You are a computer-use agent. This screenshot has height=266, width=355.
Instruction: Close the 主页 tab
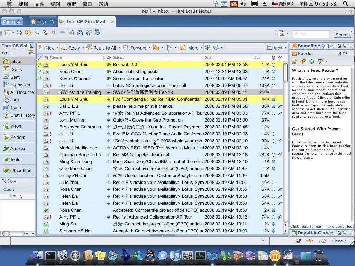pyautogui.click(x=53, y=22)
